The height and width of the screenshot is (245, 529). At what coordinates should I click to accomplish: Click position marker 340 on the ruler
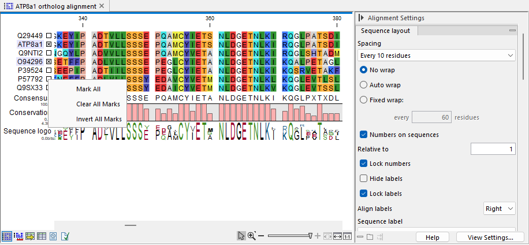point(83,18)
